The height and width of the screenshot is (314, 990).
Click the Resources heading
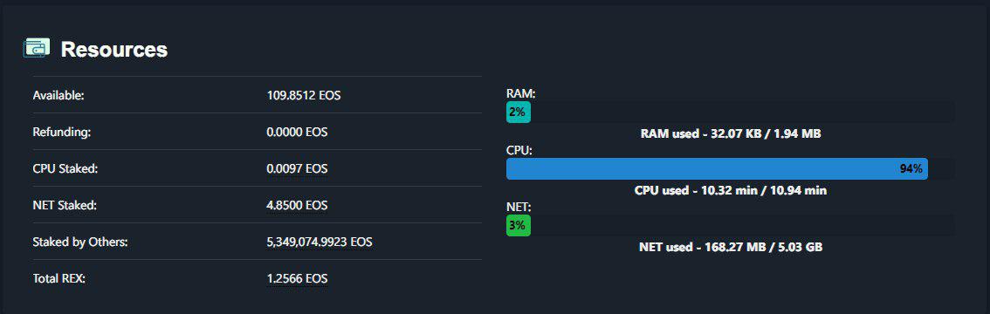tap(114, 50)
